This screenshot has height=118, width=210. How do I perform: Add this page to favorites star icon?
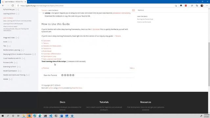tap(176, 6)
